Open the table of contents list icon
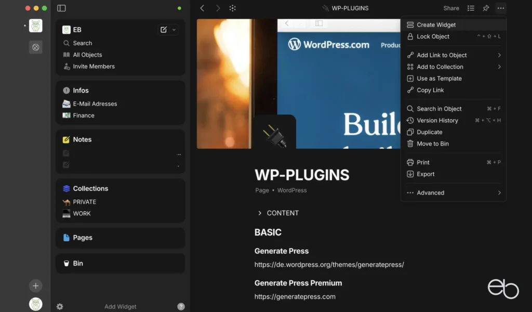 click(x=471, y=8)
